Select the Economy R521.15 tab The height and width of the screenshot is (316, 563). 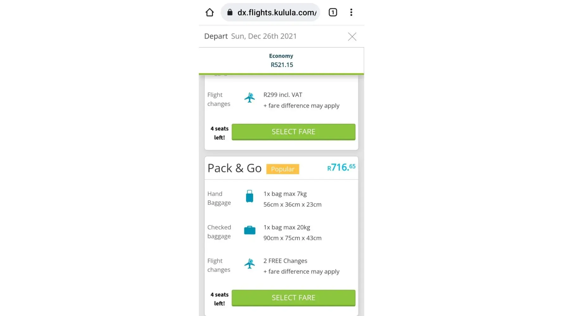point(281,60)
